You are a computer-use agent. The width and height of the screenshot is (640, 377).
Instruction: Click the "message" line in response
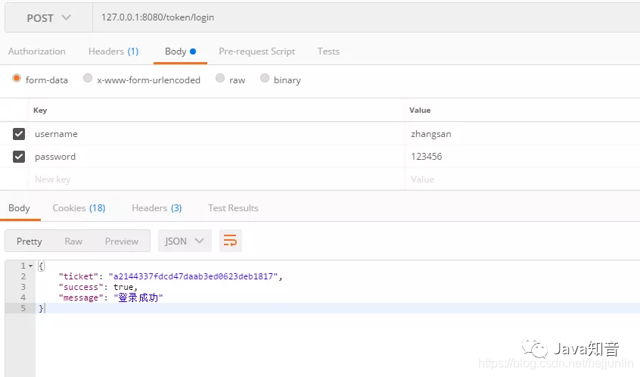[110, 298]
